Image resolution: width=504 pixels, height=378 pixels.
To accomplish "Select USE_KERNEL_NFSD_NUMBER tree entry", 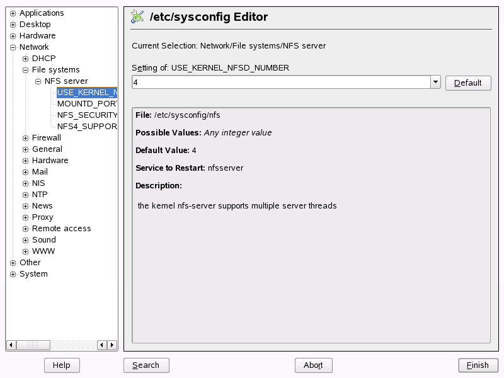I will pos(87,92).
